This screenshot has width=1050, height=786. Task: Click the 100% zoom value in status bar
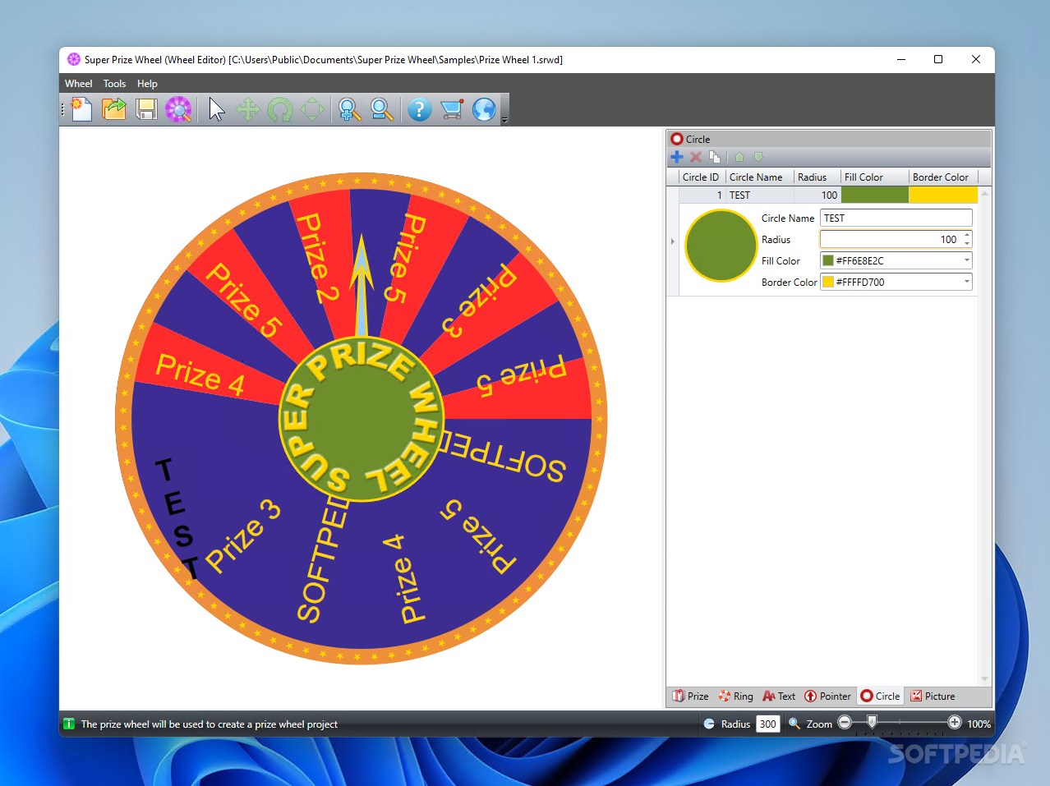tap(979, 724)
